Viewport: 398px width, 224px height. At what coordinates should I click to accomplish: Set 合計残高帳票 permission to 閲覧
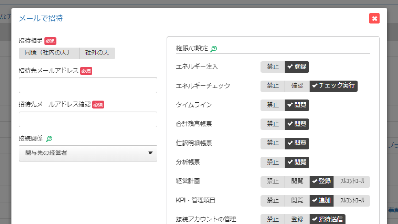coord(297,124)
